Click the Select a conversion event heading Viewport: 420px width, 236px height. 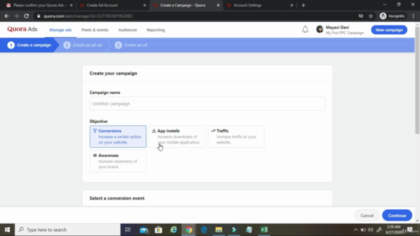click(117, 198)
